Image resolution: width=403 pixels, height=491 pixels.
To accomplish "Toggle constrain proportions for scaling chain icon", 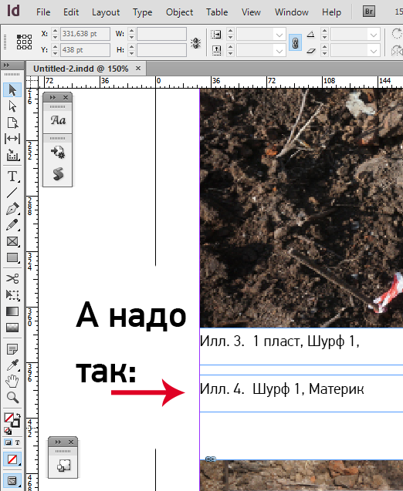I will 295,42.
